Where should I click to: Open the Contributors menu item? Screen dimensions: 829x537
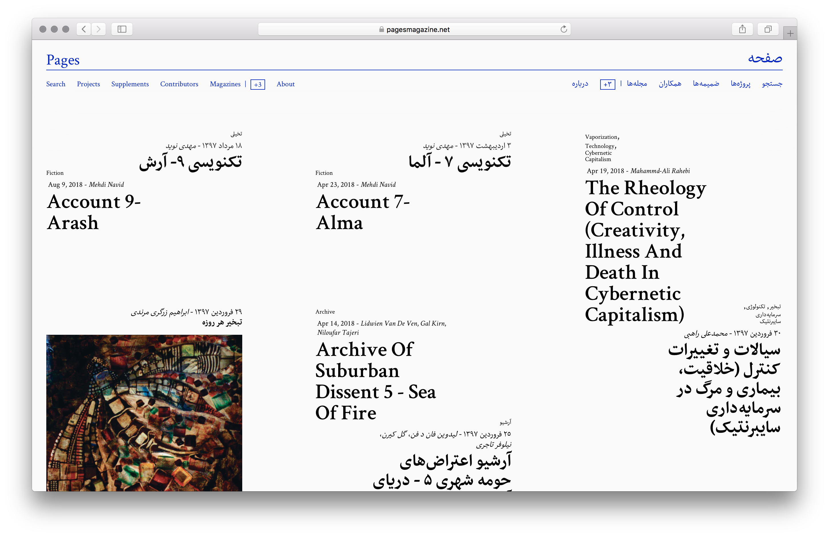[x=179, y=84]
